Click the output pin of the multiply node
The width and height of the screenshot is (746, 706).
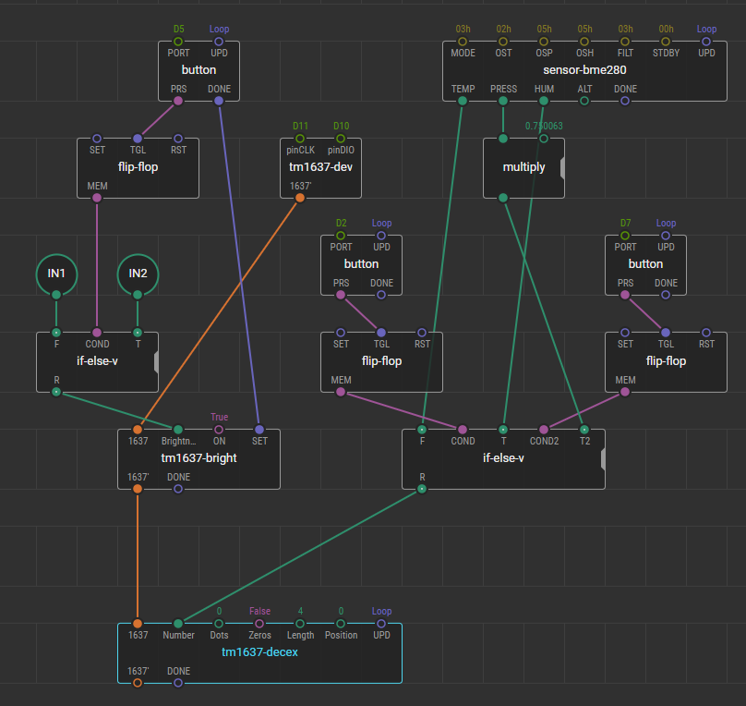(503, 198)
